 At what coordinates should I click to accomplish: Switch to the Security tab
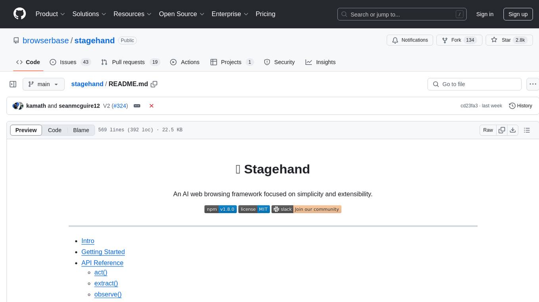point(279,62)
